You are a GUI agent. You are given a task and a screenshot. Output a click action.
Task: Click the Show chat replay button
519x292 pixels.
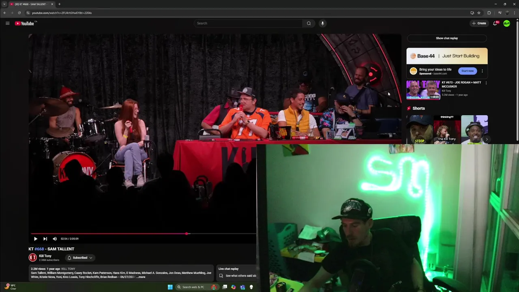click(x=447, y=38)
